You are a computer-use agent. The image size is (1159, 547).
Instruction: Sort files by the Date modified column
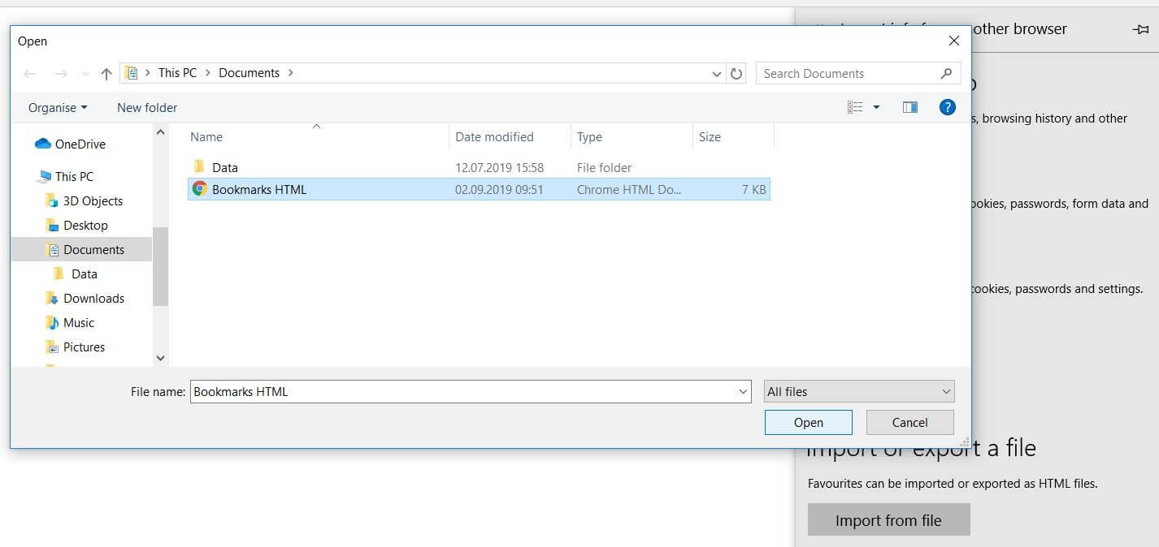494,136
